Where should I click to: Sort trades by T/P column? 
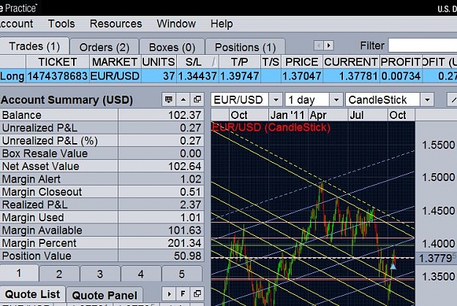tap(240, 62)
